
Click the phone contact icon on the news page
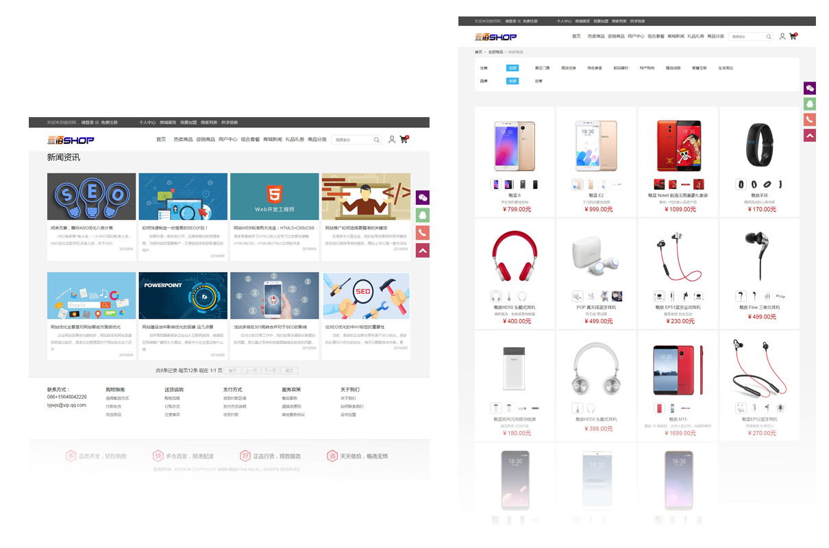click(423, 233)
